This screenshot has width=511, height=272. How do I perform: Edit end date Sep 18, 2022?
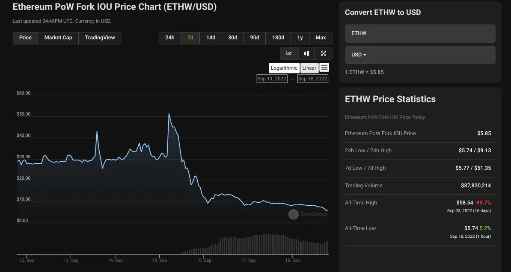point(312,79)
